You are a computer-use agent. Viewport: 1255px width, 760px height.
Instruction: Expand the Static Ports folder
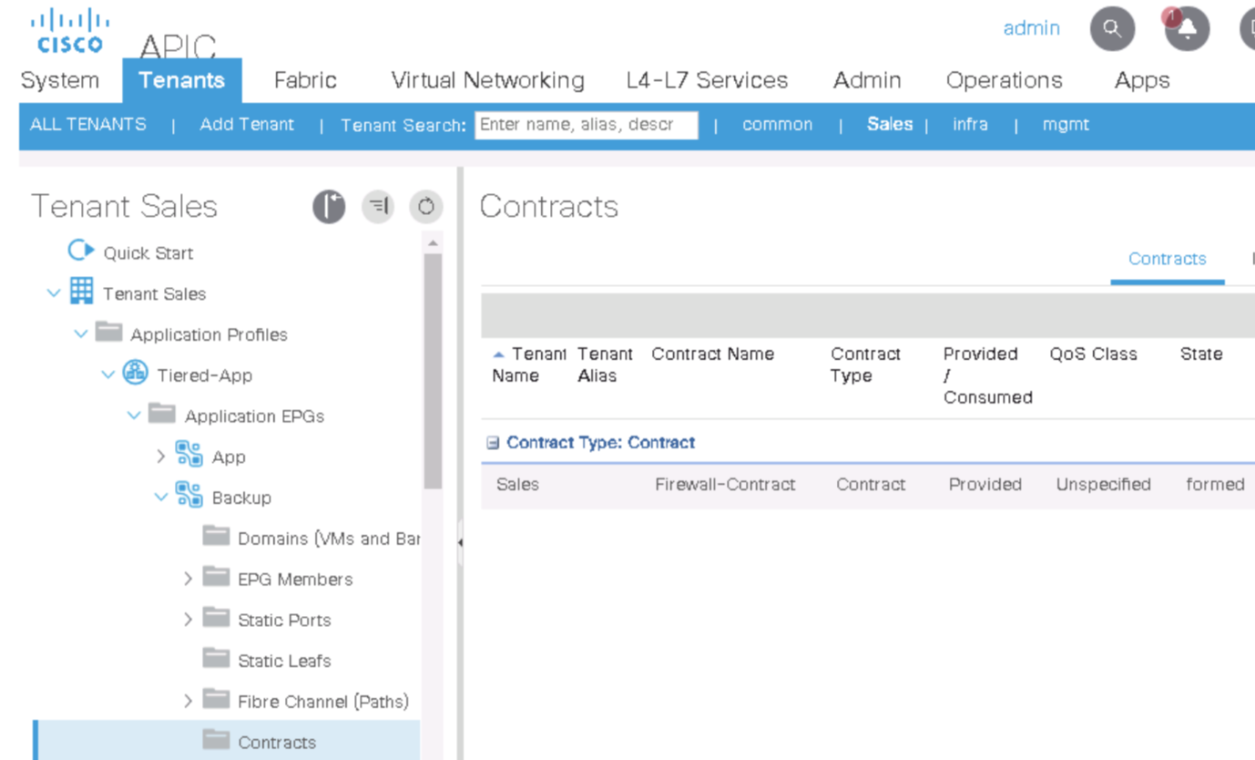coord(188,620)
